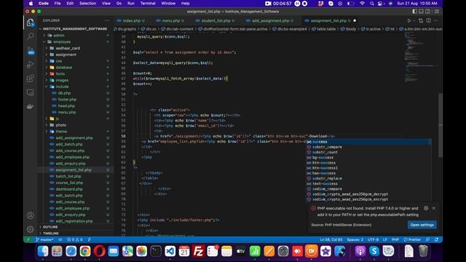Click the Prettier status bar item

click(x=412, y=239)
